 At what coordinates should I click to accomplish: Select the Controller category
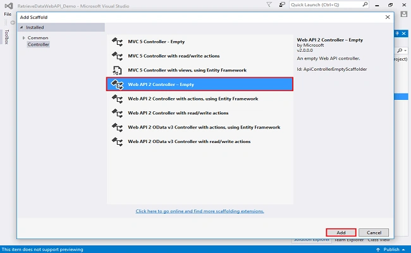[39, 44]
